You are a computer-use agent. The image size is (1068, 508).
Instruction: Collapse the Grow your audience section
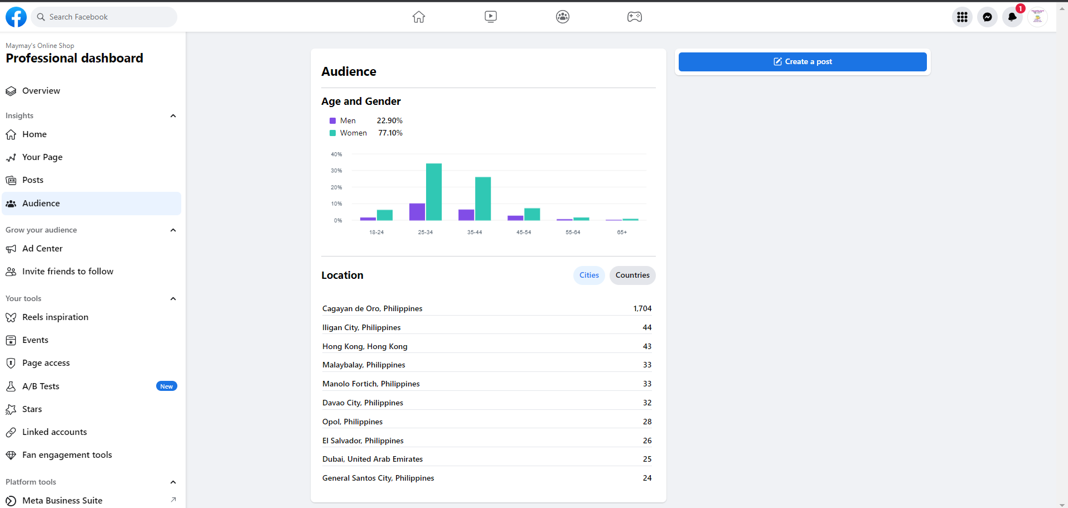point(173,230)
